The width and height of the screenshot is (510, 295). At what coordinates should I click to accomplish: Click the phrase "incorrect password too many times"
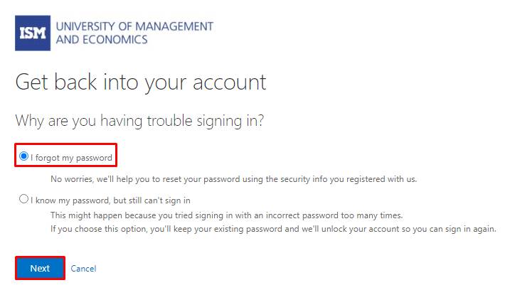[x=334, y=215]
